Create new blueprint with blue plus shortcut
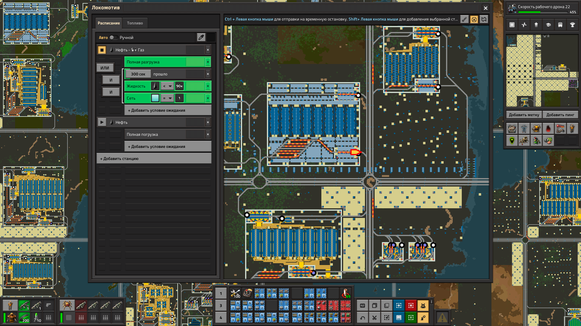This screenshot has width=581, height=326. [399, 305]
